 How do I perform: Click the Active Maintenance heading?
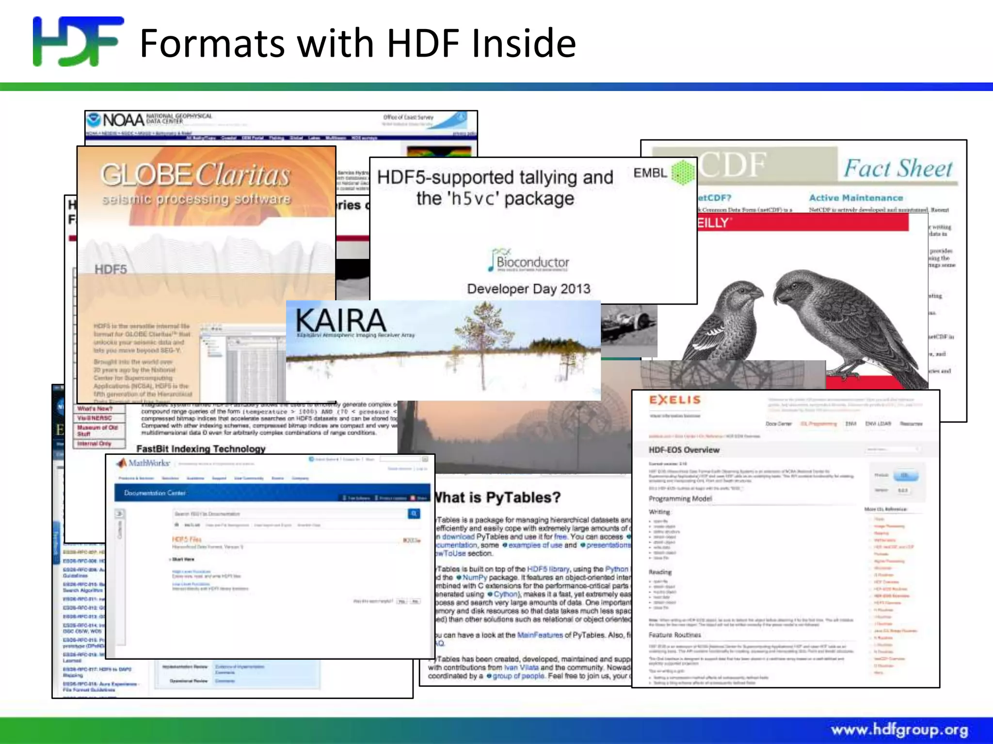(856, 198)
